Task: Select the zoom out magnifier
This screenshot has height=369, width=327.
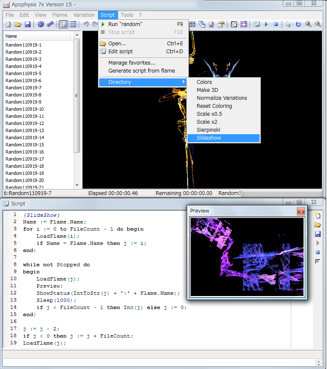Action: click(x=318, y=24)
